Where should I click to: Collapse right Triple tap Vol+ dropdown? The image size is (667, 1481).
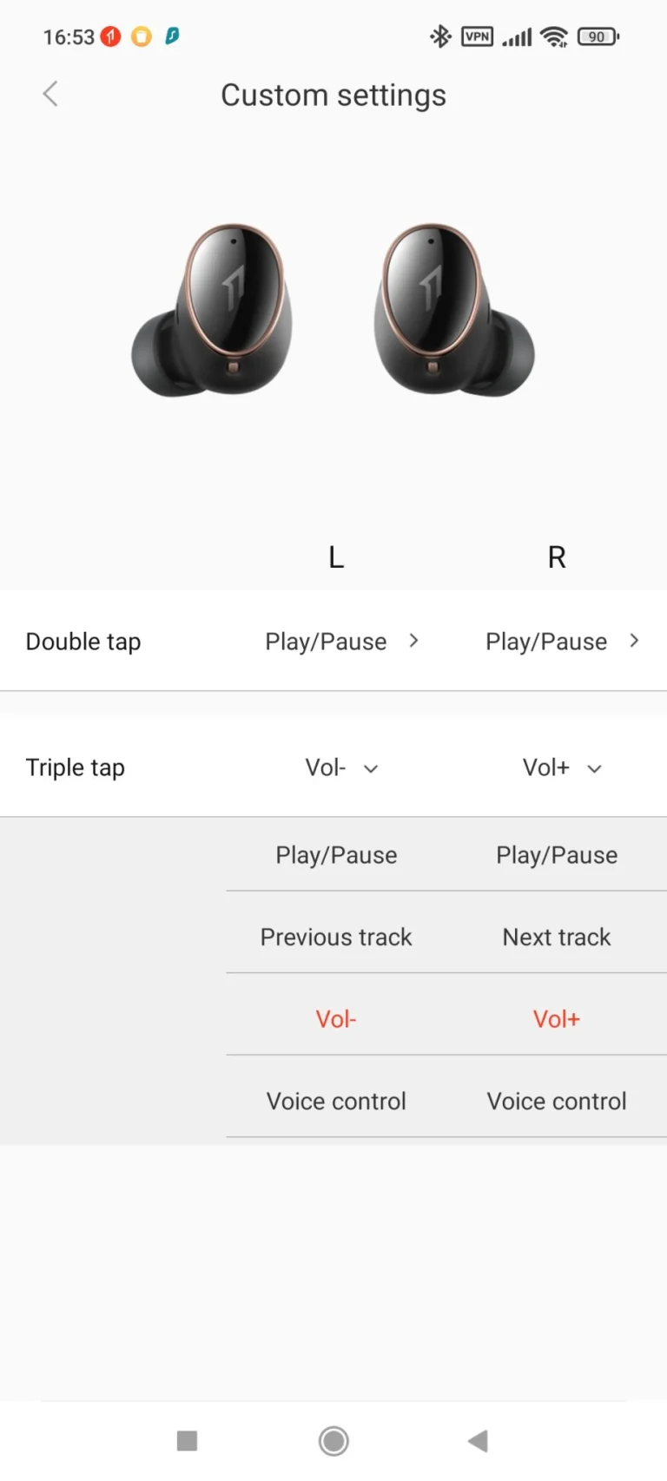click(562, 768)
